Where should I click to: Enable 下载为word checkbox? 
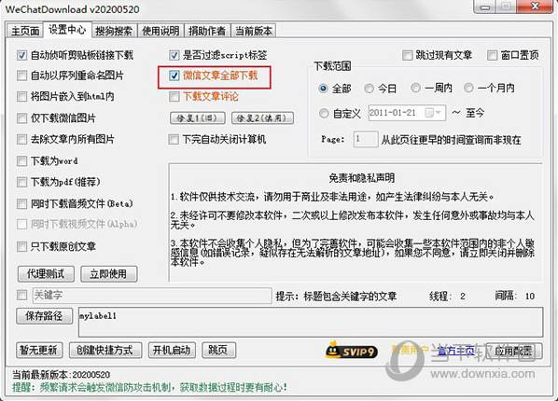pos(21,160)
